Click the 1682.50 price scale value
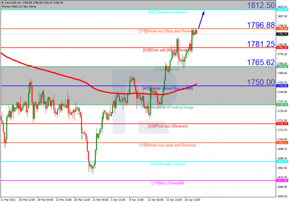Viewport: 289px width, 203px height. click(282, 168)
